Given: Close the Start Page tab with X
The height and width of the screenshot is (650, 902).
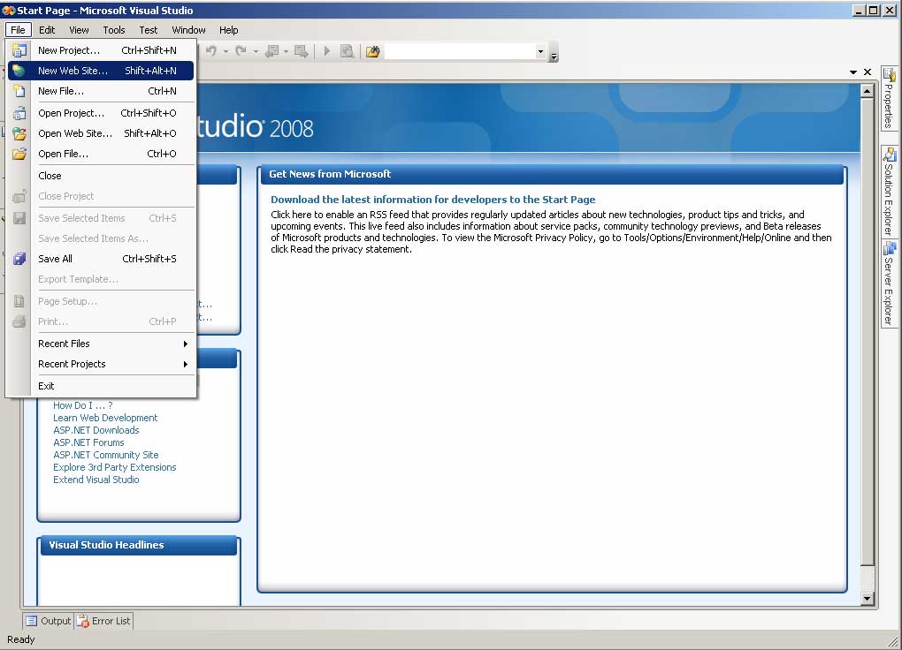Looking at the screenshot, I should coord(868,72).
